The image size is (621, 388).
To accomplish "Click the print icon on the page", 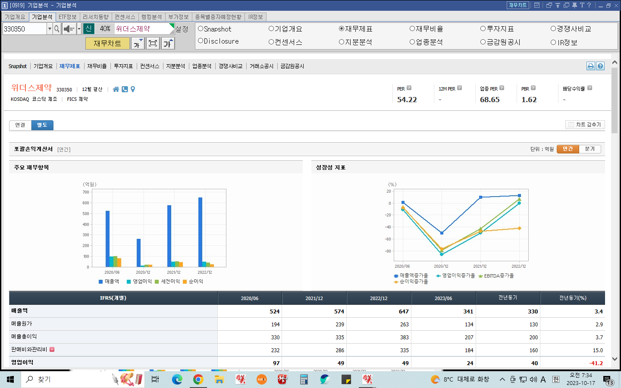I will point(591,66).
